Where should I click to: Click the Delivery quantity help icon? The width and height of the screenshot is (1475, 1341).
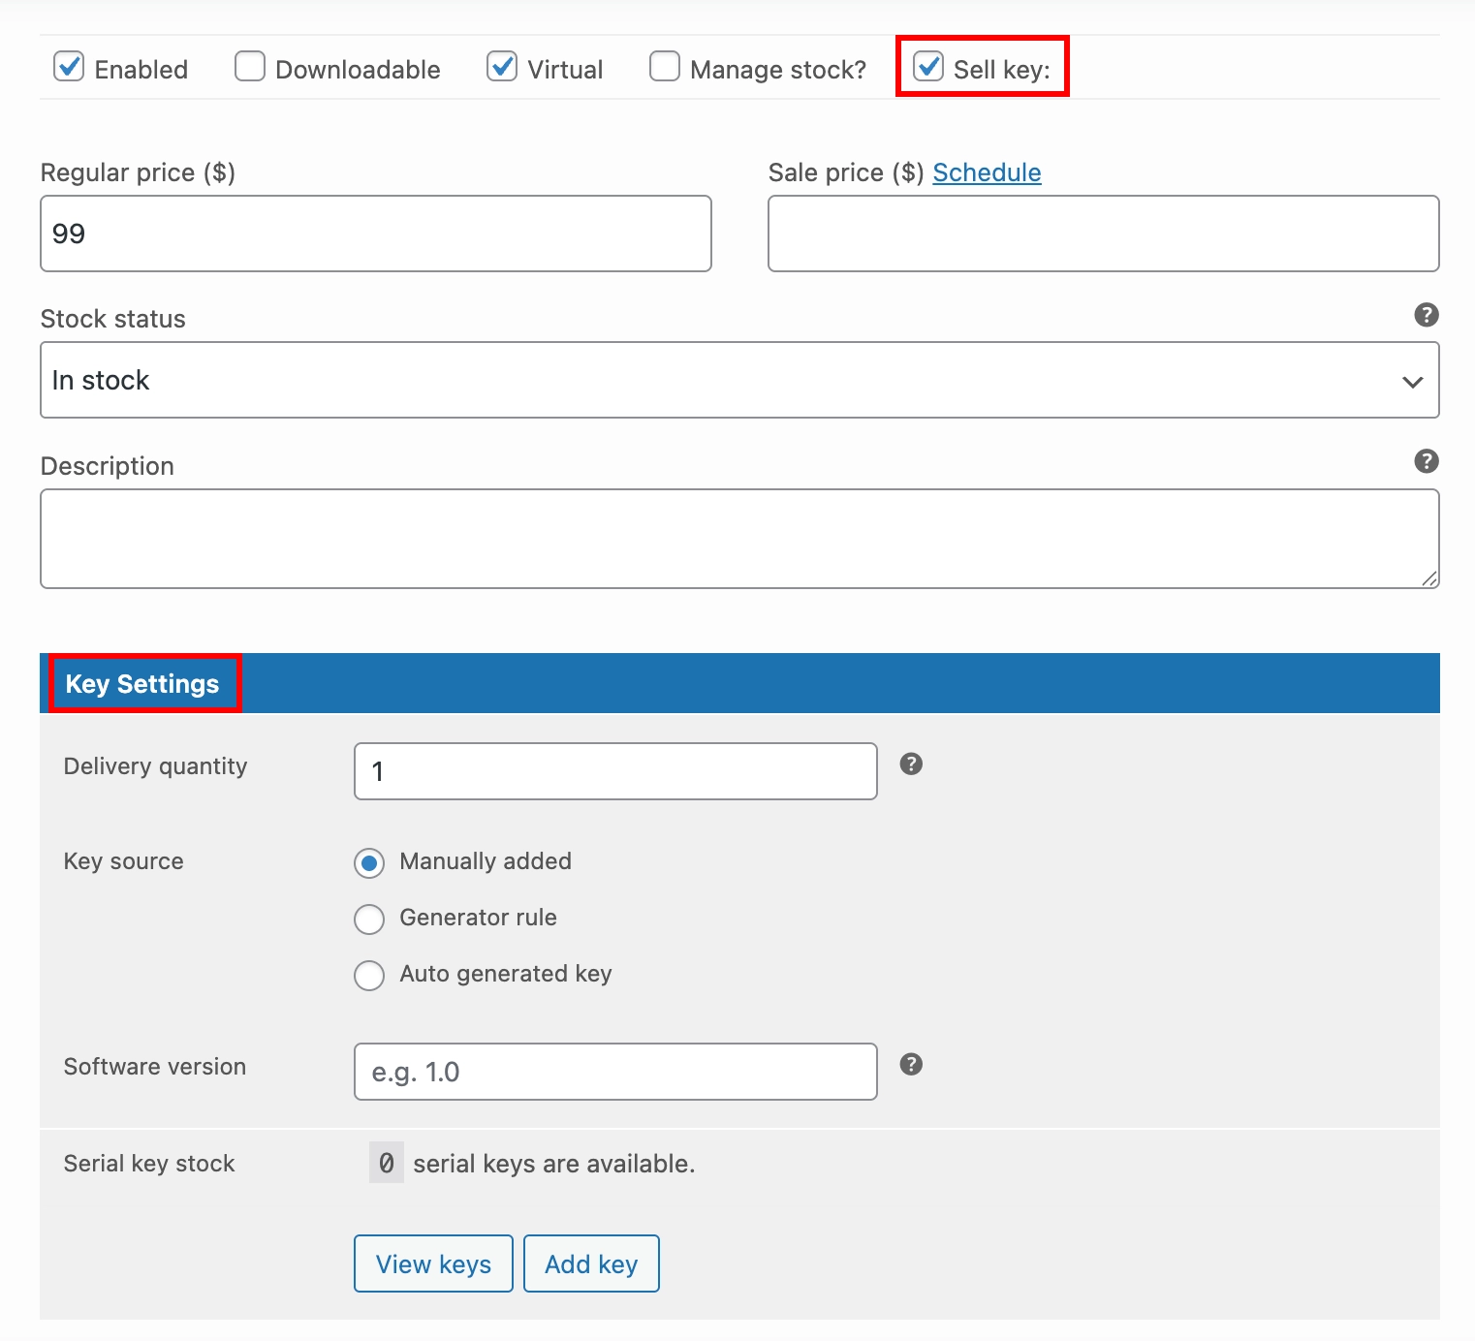pyautogui.click(x=911, y=764)
